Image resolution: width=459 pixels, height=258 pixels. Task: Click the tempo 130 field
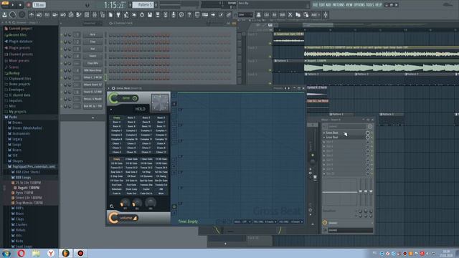point(39,5)
